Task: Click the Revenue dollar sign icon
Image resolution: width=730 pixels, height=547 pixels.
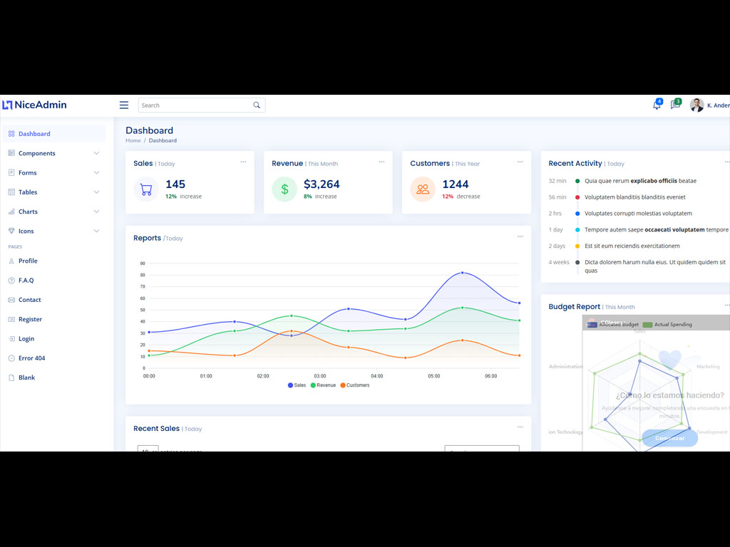Action: (284, 189)
